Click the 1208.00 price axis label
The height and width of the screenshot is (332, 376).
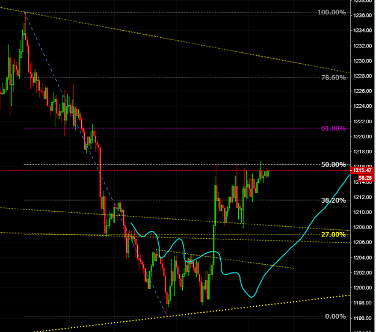click(x=362, y=227)
